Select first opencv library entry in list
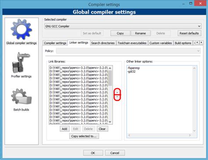This screenshot has height=160, width=208. (x=79, y=68)
